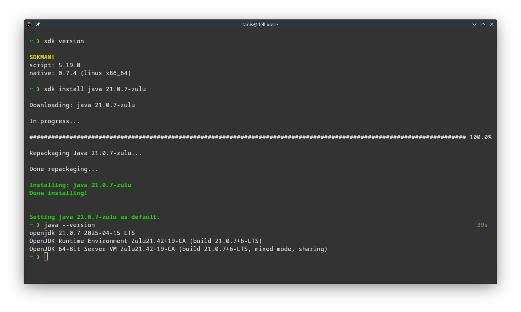Toggle the keep-on-top pin in titlebar
The image size is (521, 312).
coord(38,24)
